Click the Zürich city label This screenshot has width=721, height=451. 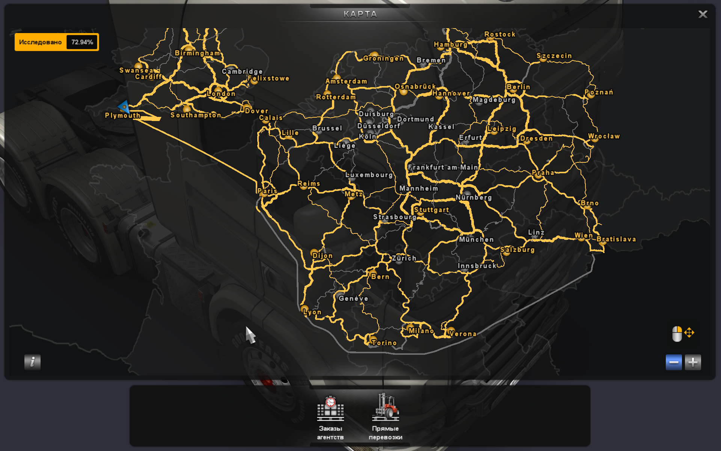tap(404, 258)
